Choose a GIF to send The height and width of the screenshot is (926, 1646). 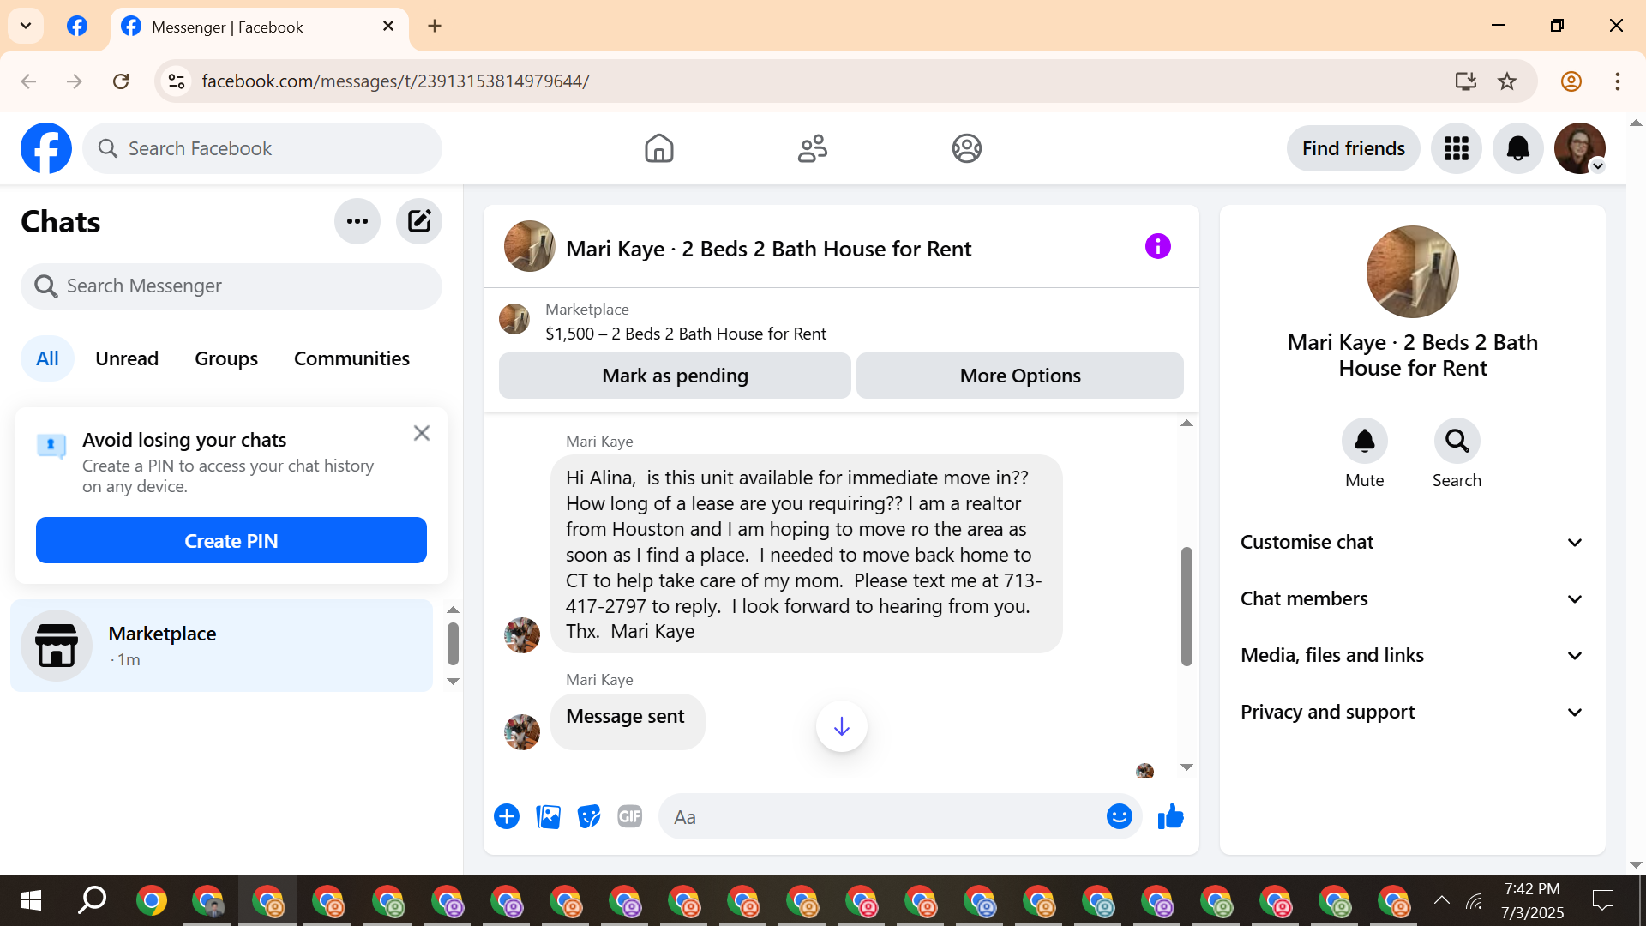point(630,817)
